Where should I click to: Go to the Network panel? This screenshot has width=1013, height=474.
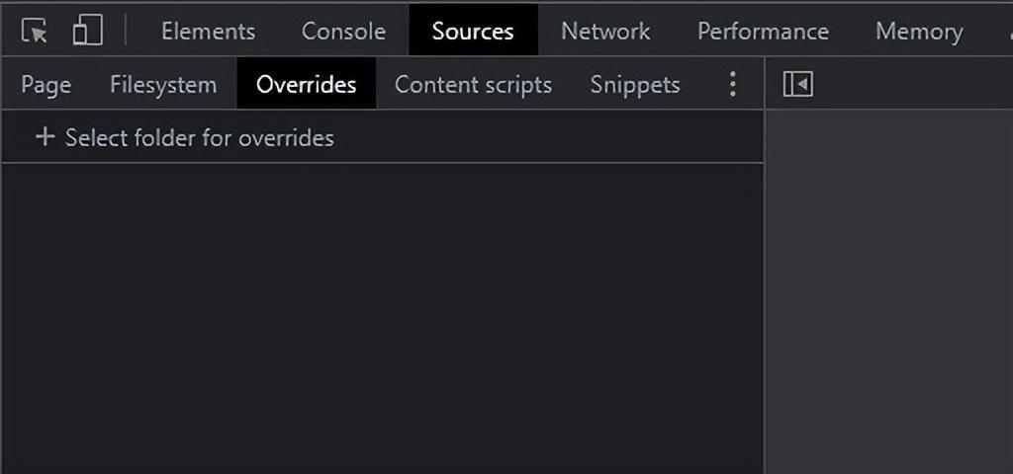pos(606,31)
